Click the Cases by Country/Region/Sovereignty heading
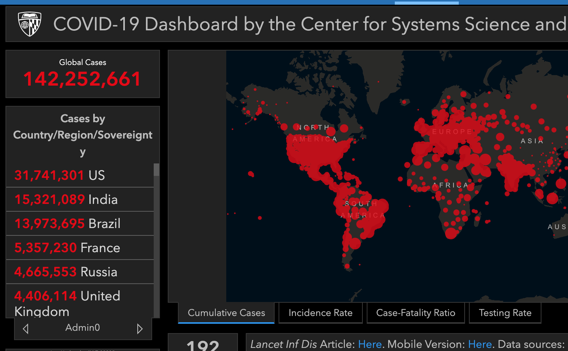568x351 pixels. pos(83,135)
